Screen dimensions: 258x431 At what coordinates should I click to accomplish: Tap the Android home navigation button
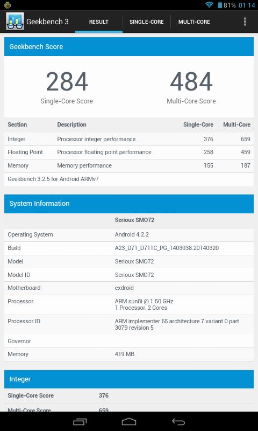tap(129, 421)
